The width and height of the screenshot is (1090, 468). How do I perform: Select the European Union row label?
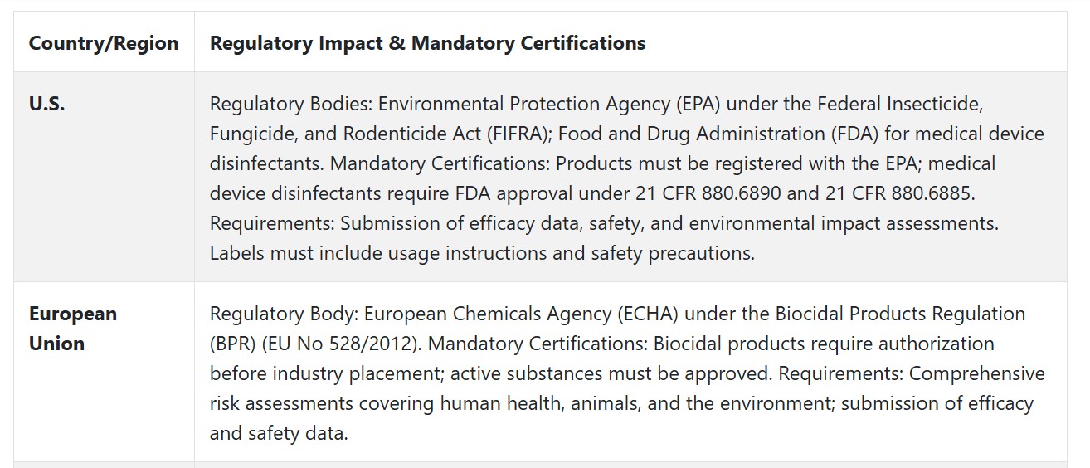73,329
